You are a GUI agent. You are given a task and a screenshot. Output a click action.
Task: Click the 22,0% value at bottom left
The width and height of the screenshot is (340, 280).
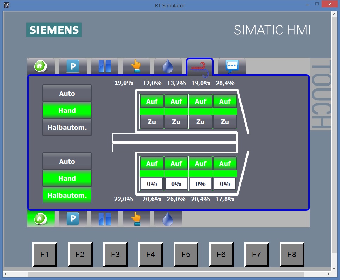(x=124, y=199)
